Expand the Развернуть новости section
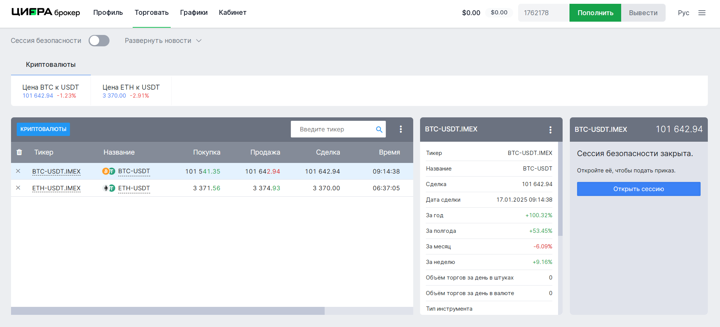Viewport: 720px width, 327px height. [x=163, y=41]
